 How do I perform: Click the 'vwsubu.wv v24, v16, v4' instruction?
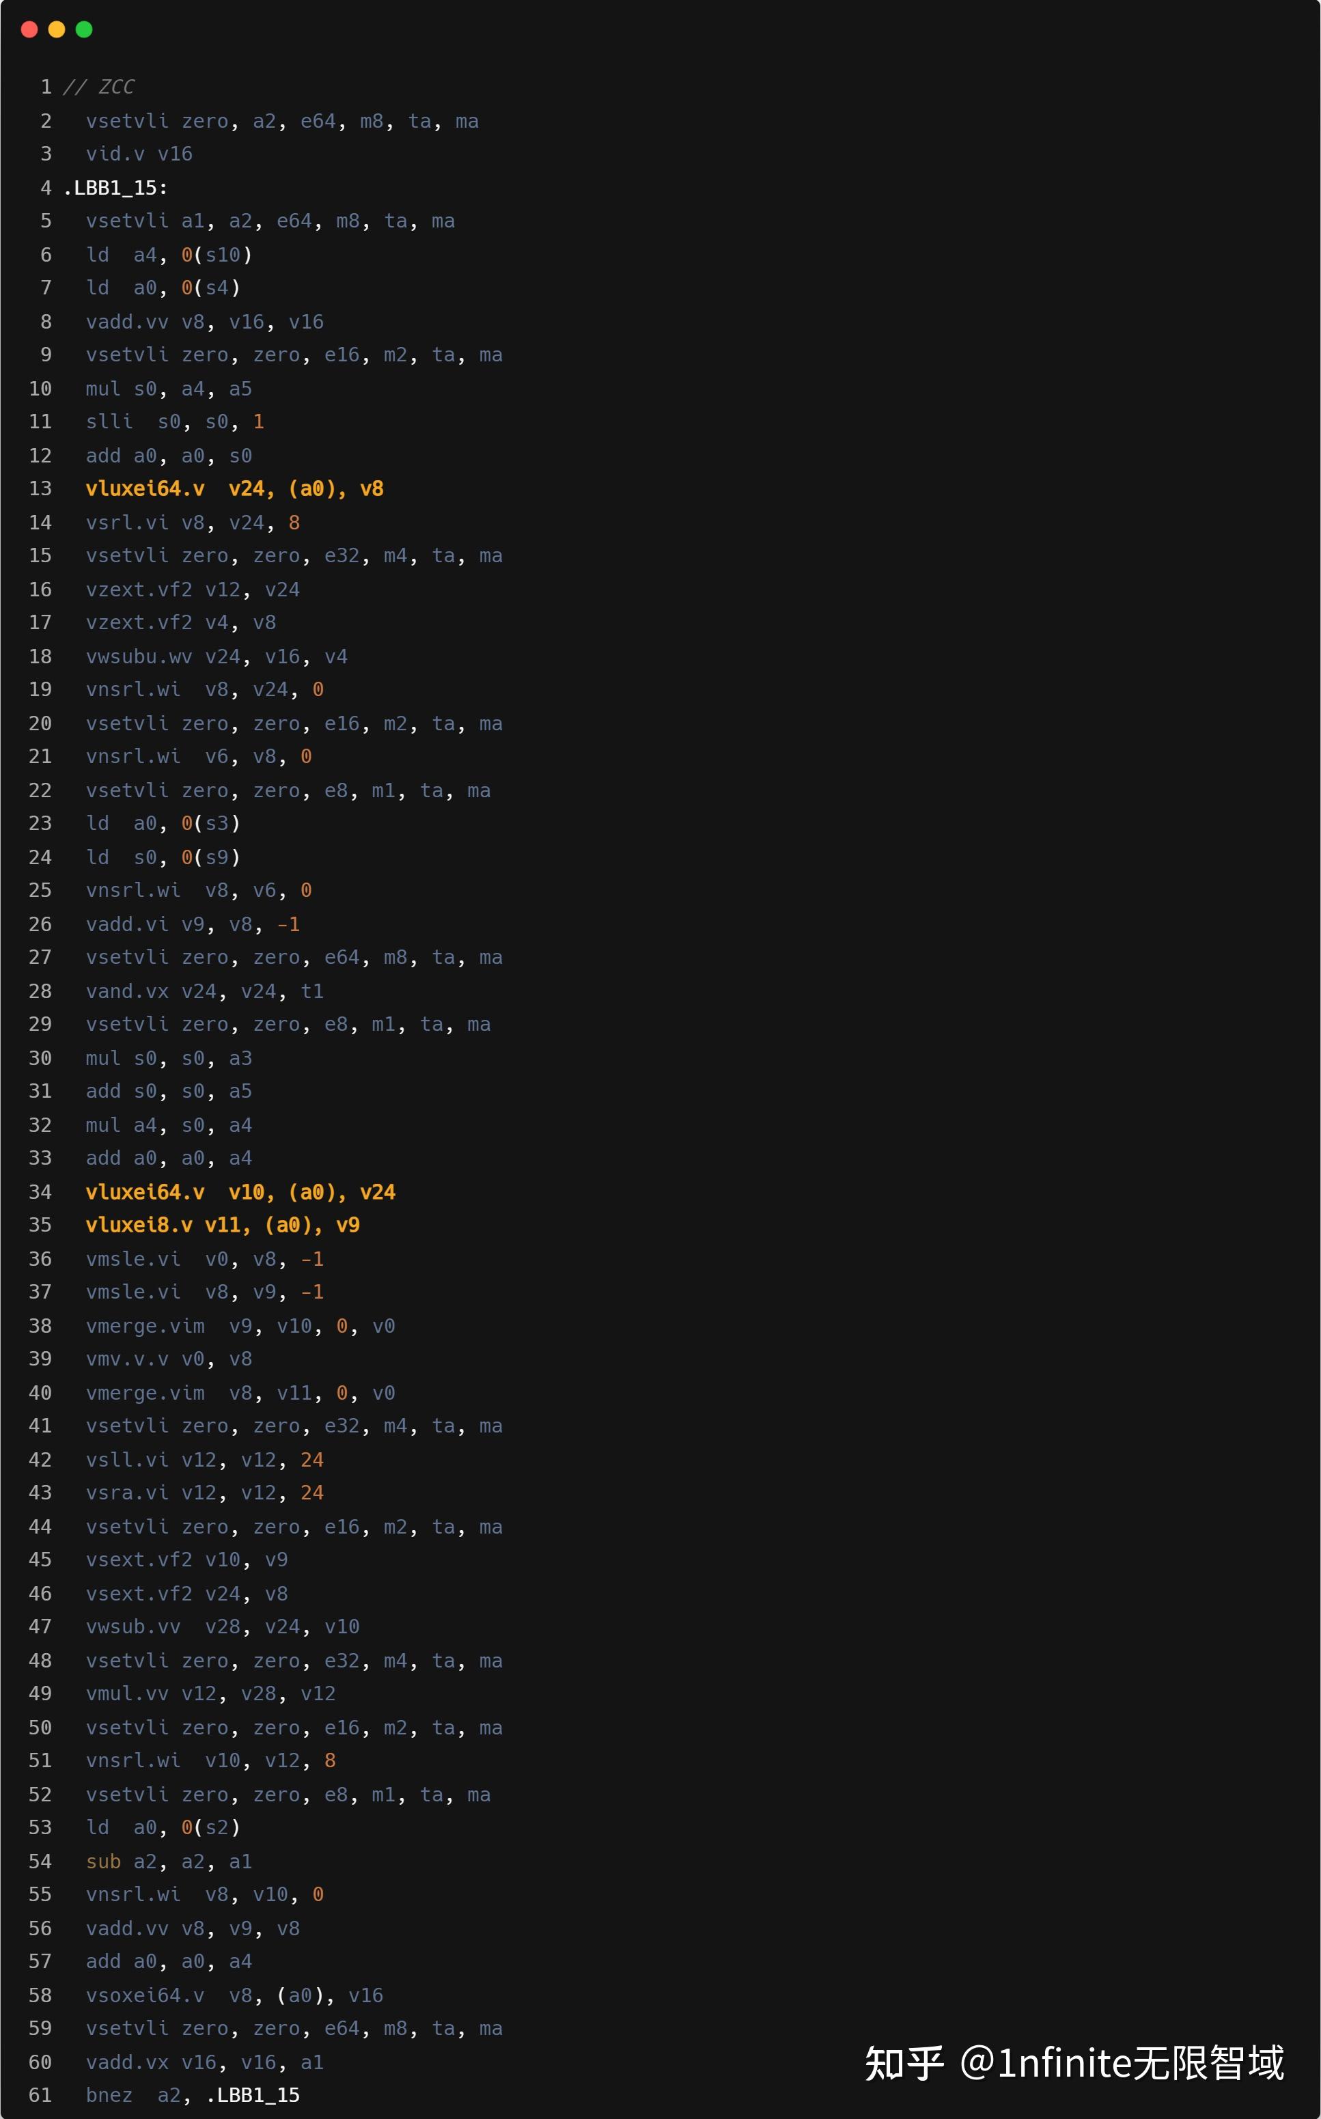216,656
